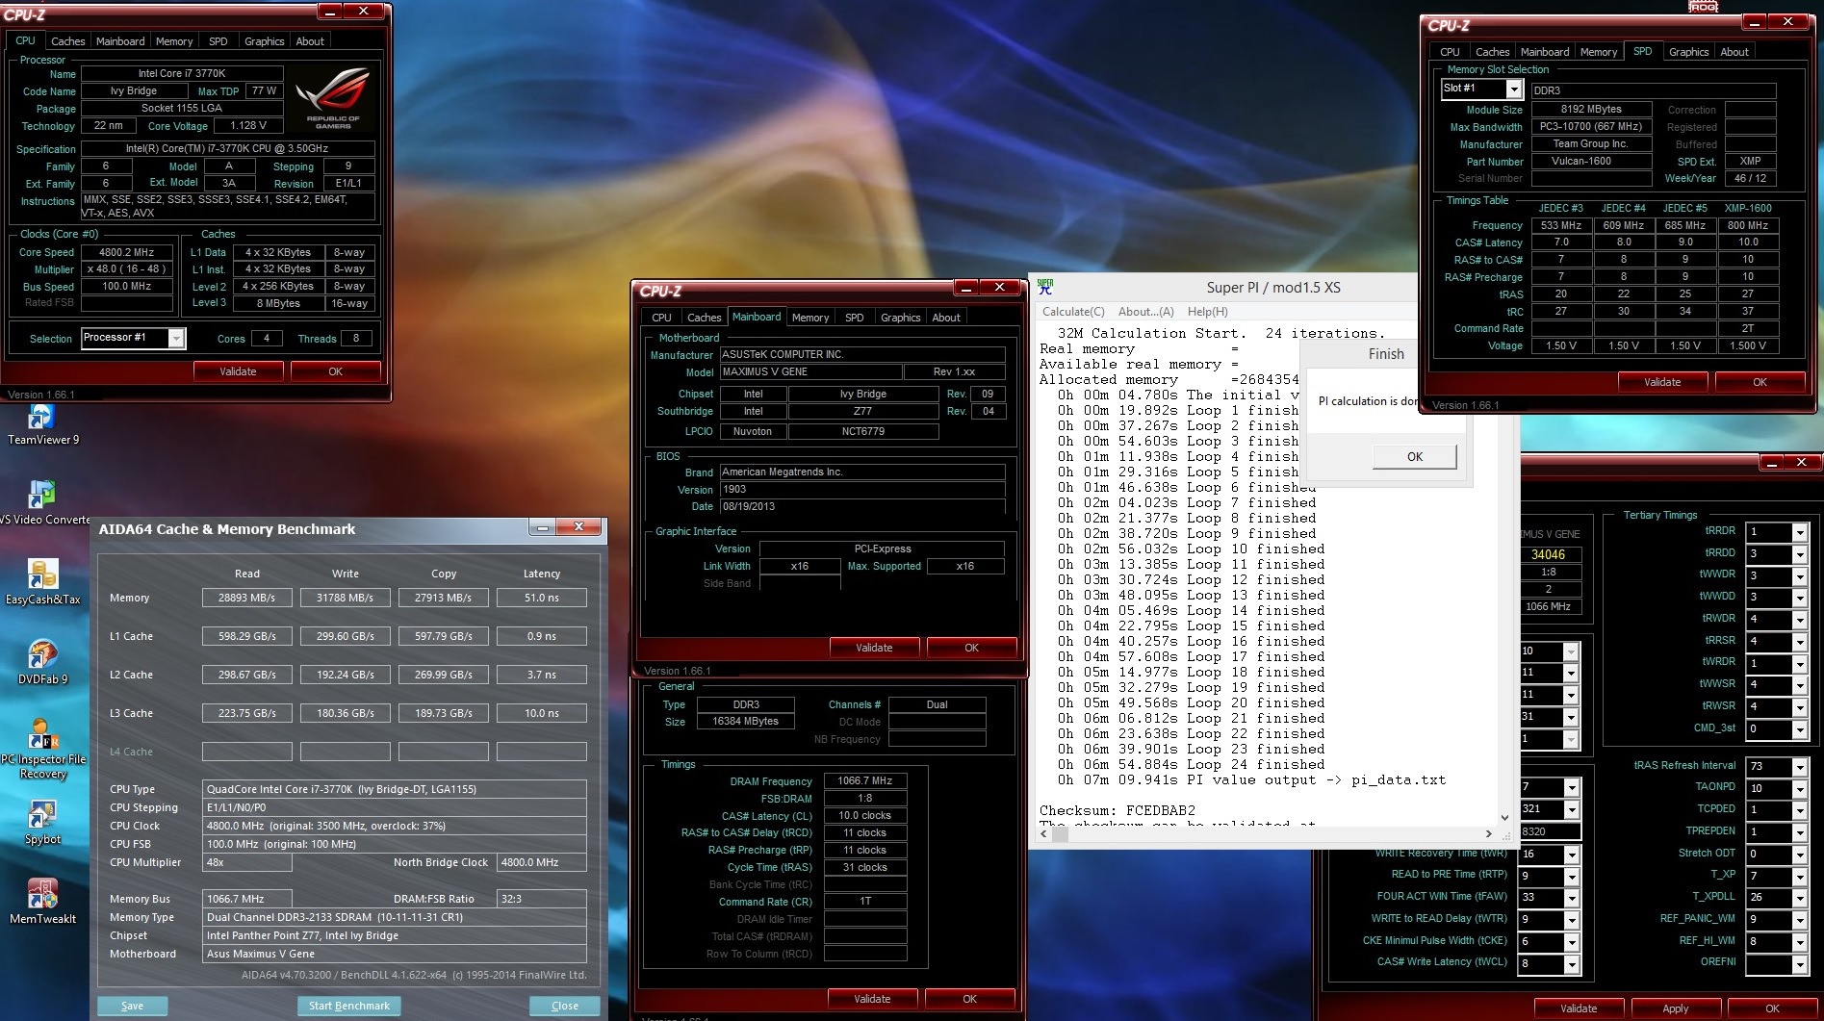Open the Help(H) menu in Super PI
Screen dimensions: 1824x1021
click(x=1207, y=312)
